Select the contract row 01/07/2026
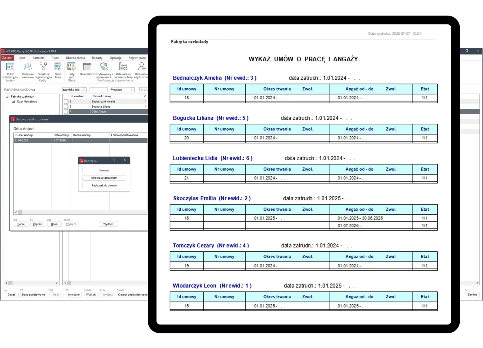 tap(81, 140)
